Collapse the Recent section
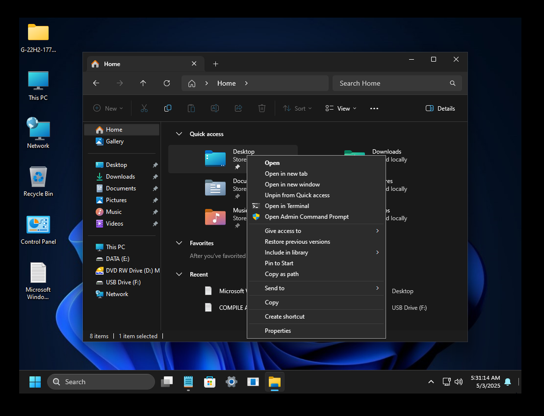This screenshot has height=416, width=544. point(179,274)
